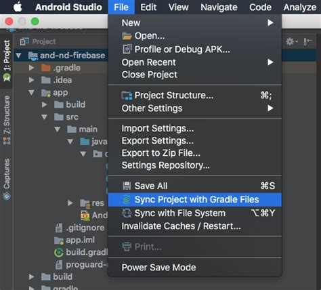Open the 1: Project tool window tab
321x290 pixels.
(7, 60)
